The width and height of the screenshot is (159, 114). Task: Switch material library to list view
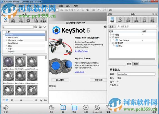[4, 100]
